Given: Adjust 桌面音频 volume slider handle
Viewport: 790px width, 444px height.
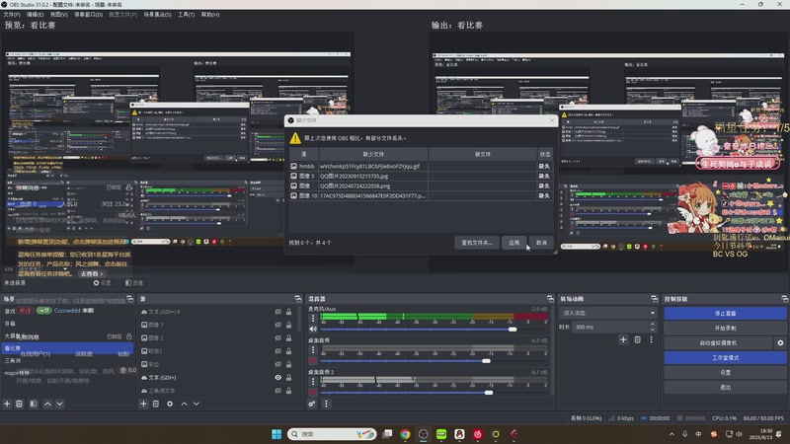Looking at the screenshot, I should point(486,361).
